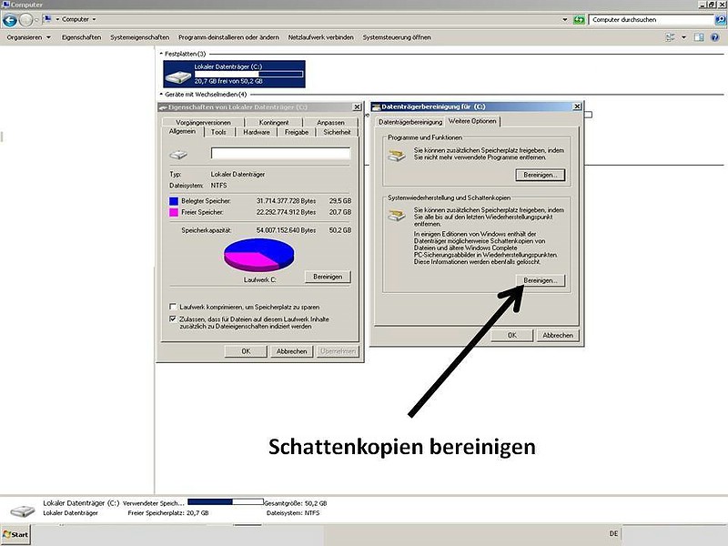Click Eigenschaften in the toolbar
This screenshot has width=728, height=546.
81,37
